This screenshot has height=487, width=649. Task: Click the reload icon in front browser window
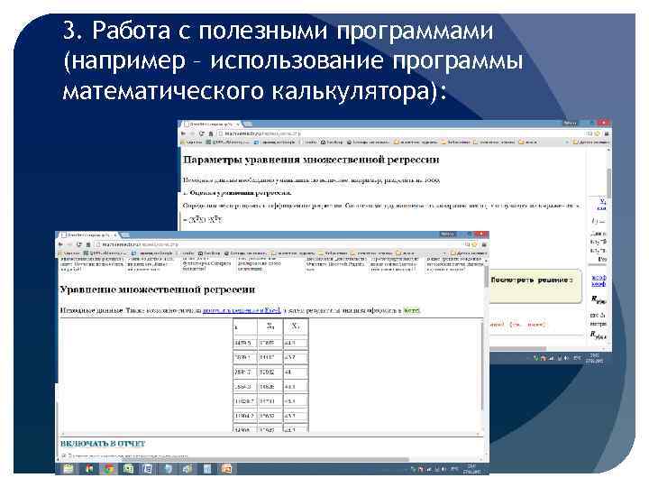79,244
